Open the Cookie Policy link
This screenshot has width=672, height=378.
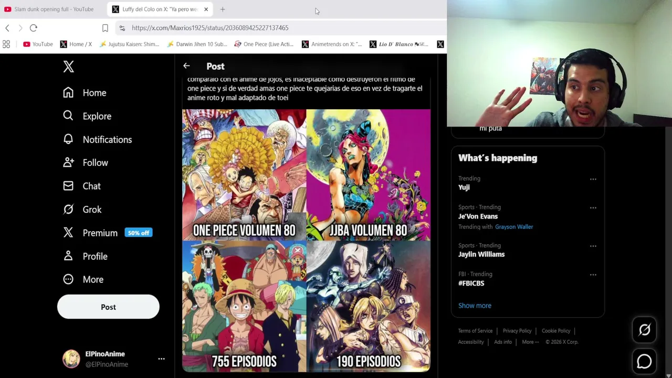click(556, 331)
